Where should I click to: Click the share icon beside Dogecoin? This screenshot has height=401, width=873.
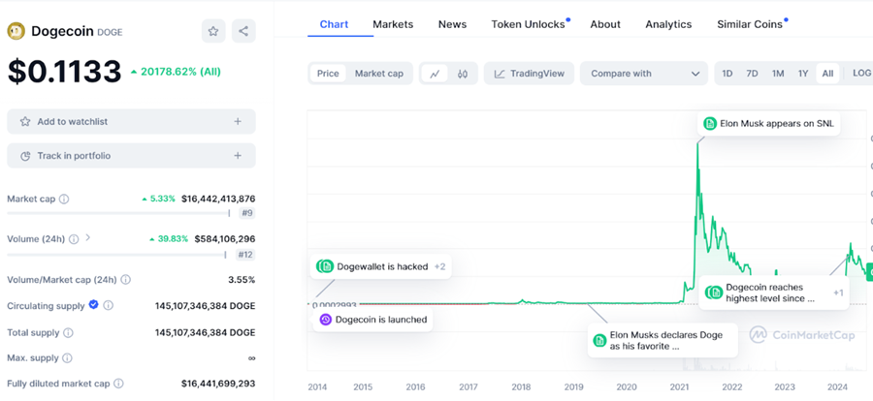pos(243,31)
